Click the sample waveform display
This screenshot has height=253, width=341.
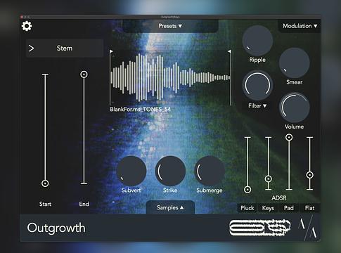coord(170,77)
